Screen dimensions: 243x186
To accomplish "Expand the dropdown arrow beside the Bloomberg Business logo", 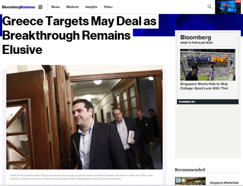I will (40, 7).
